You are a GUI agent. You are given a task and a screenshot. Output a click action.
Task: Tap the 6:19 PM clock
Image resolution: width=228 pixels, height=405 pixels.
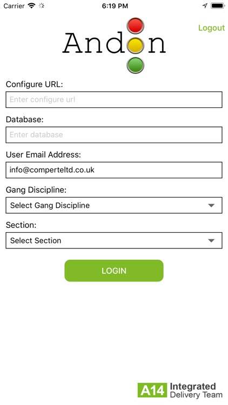115,6
